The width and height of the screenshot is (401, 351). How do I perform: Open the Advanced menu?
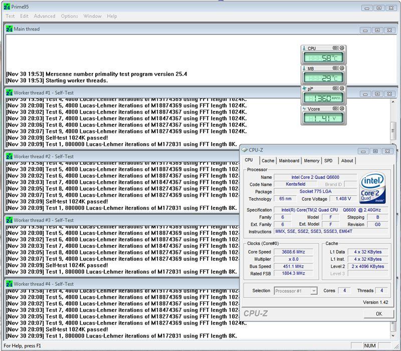pos(45,16)
